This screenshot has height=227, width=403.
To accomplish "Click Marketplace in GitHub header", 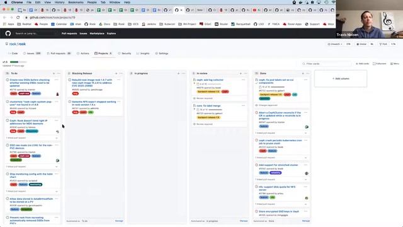I will pos(97,33).
